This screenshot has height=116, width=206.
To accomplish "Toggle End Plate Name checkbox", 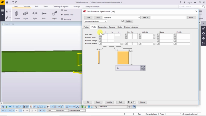I will click(x=158, y=34).
